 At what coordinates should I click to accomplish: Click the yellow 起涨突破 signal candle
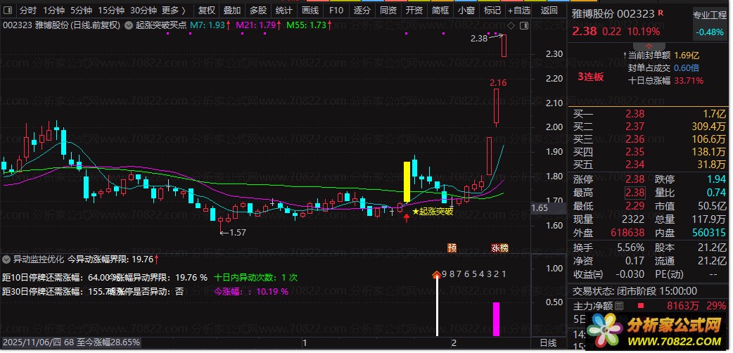(407, 182)
